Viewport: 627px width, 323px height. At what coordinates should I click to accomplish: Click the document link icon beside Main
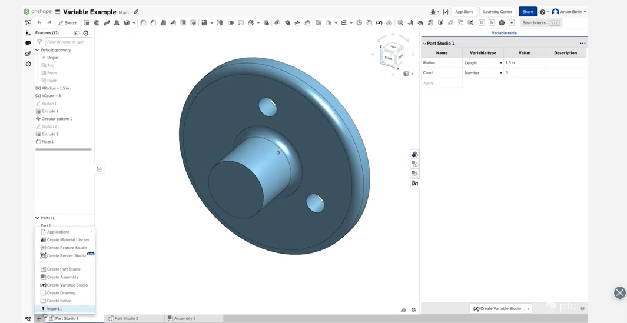pyautogui.click(x=136, y=12)
